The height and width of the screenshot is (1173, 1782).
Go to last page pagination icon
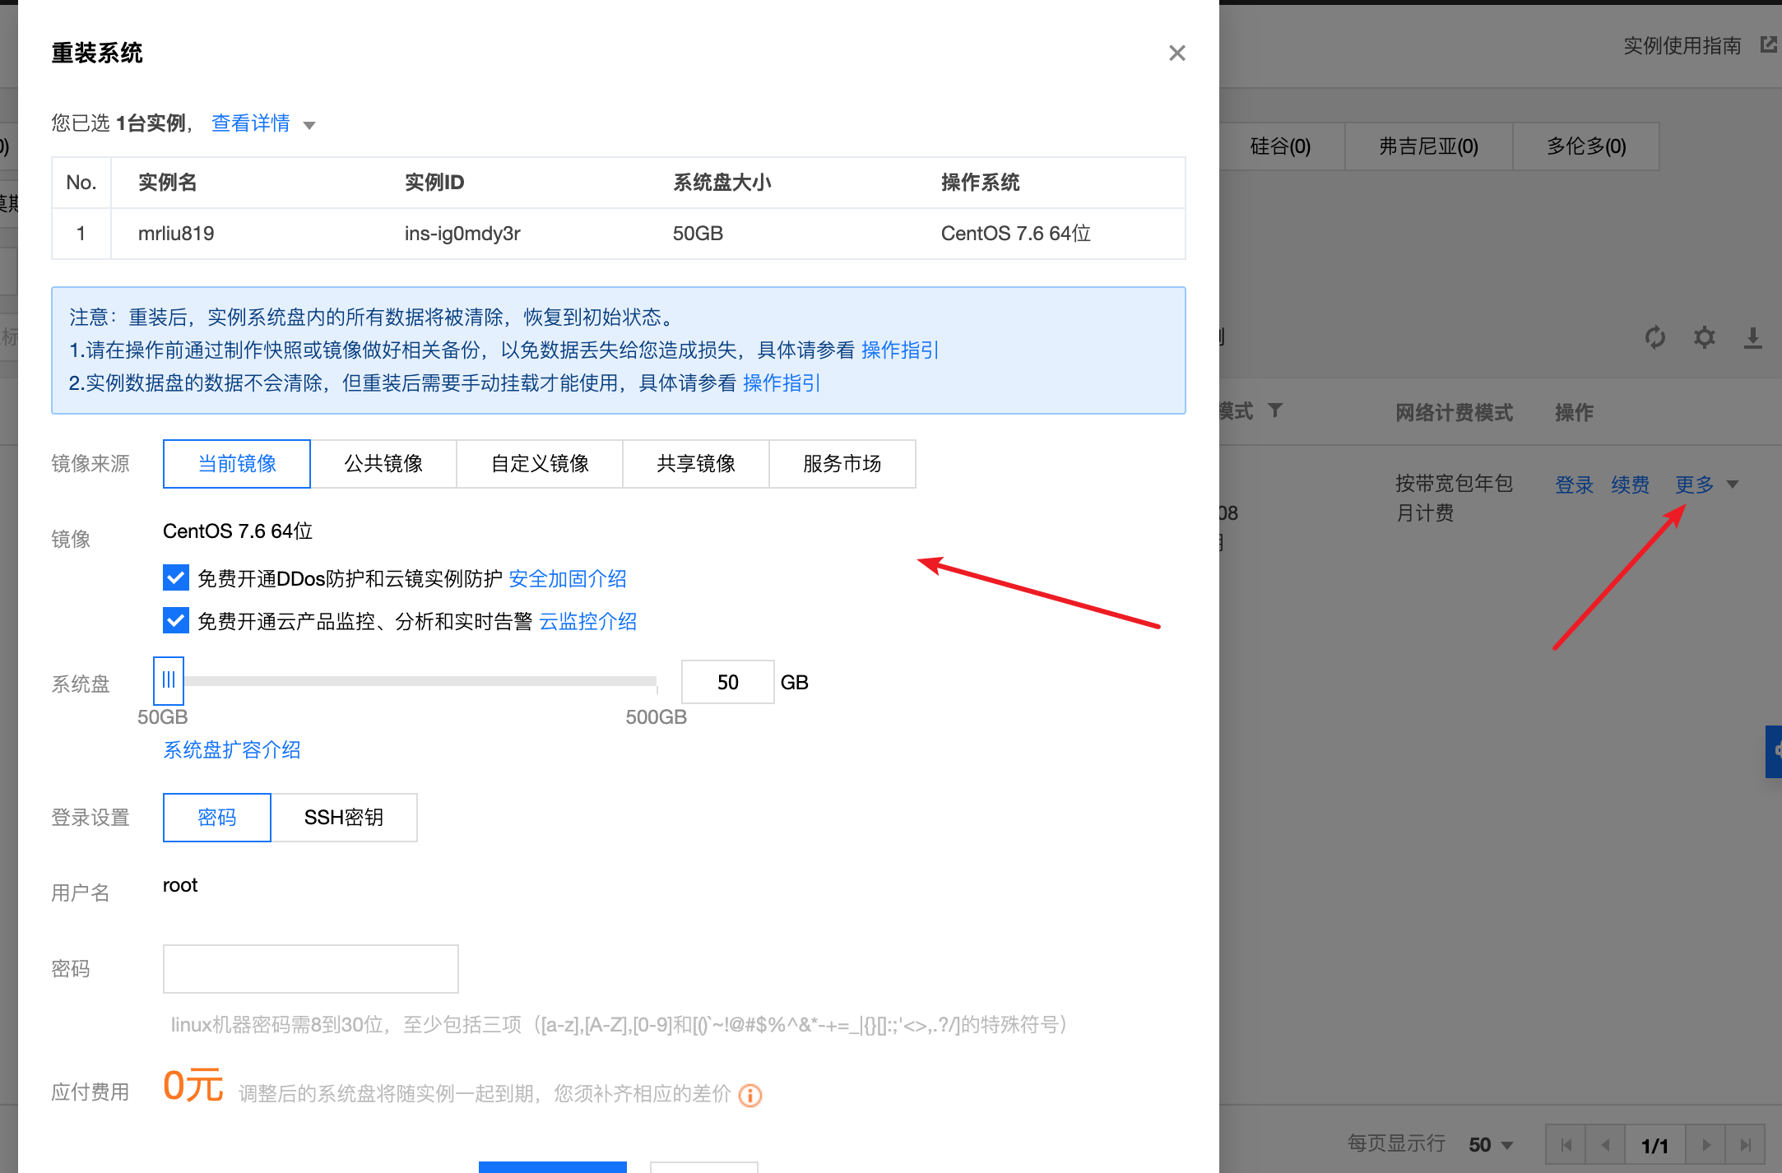pyautogui.click(x=1745, y=1145)
